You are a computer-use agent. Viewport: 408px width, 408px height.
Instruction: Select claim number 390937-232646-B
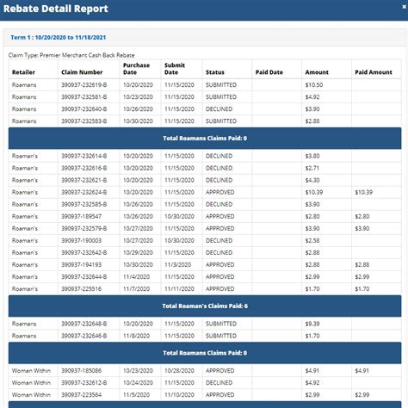tap(84, 336)
